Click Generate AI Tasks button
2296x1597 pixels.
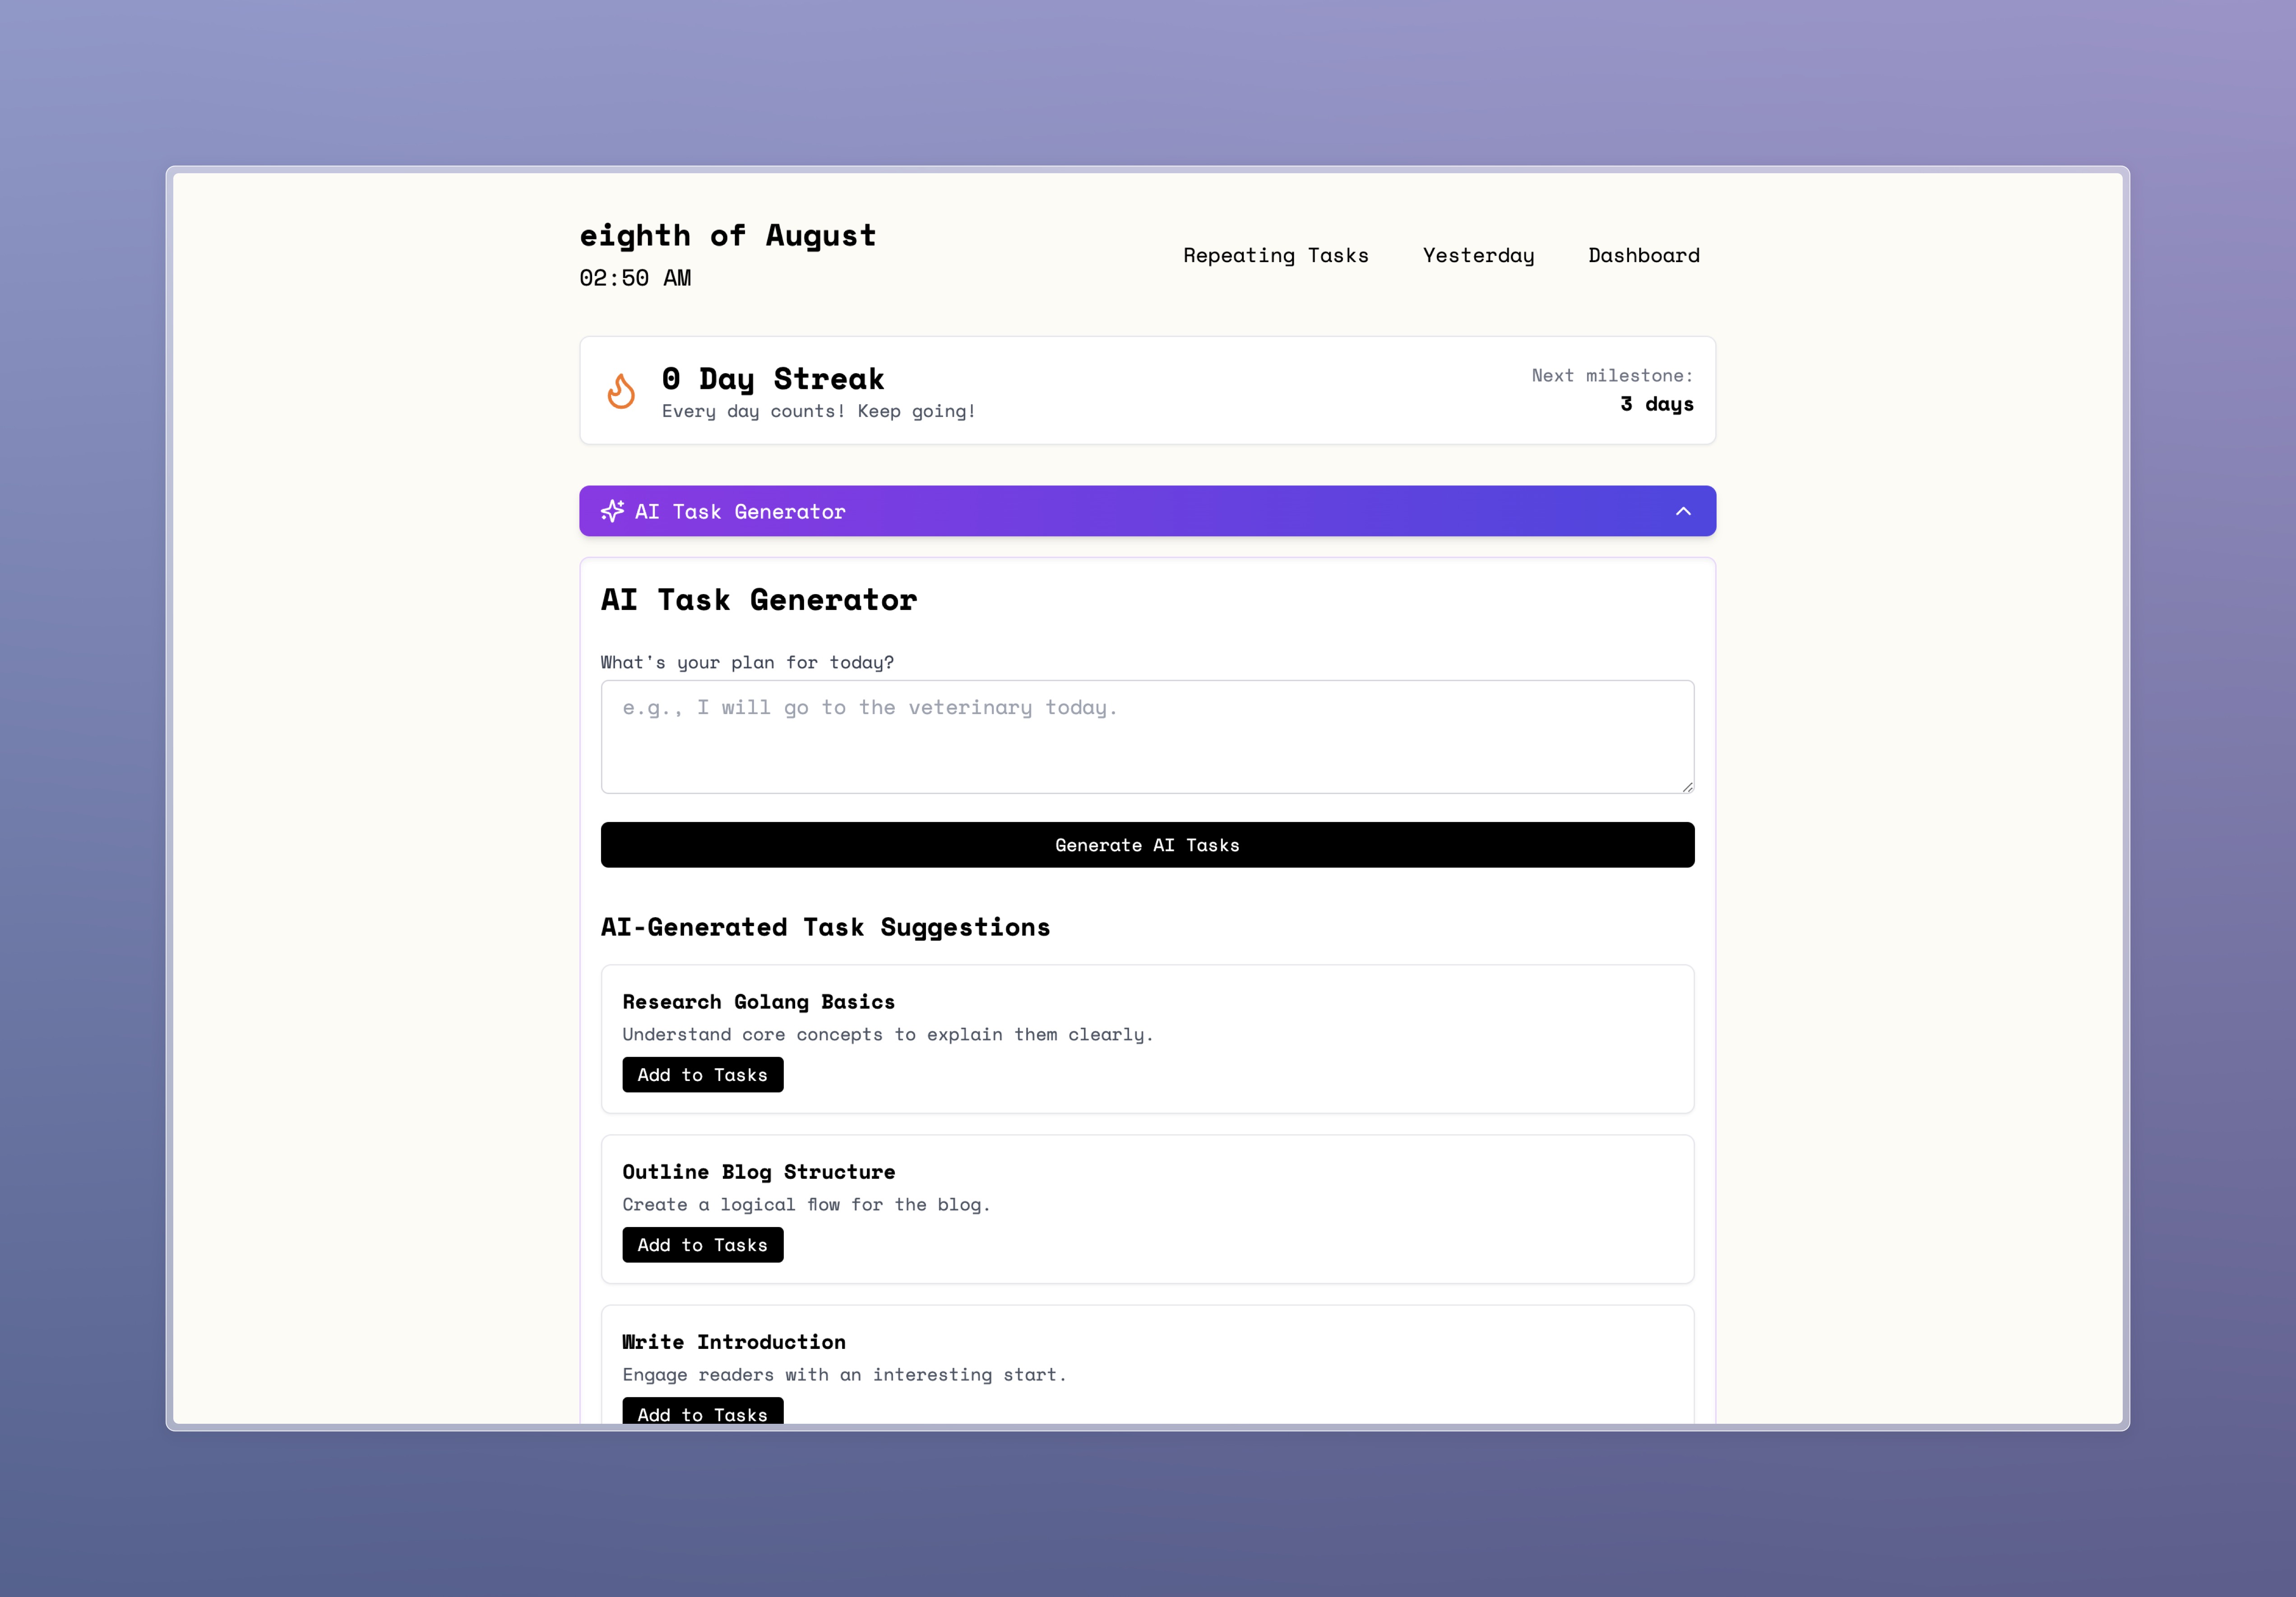1148,844
